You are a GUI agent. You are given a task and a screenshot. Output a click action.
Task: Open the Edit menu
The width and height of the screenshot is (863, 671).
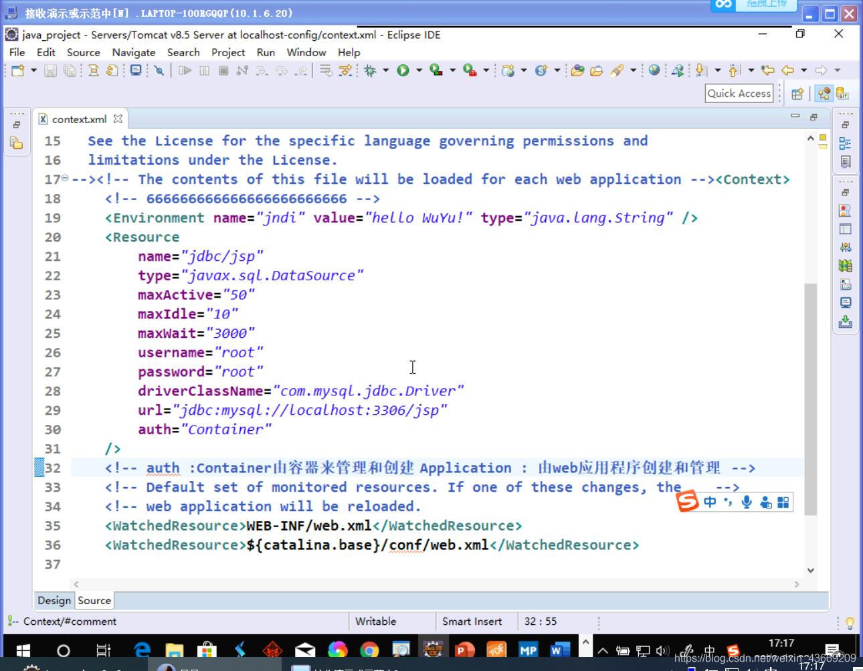(x=46, y=52)
